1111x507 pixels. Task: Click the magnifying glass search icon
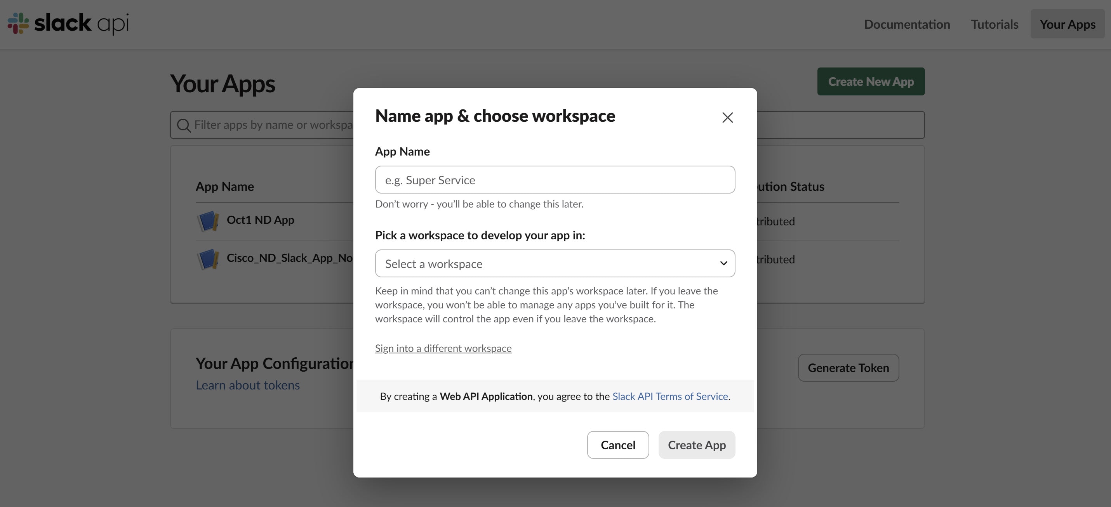[x=183, y=125]
